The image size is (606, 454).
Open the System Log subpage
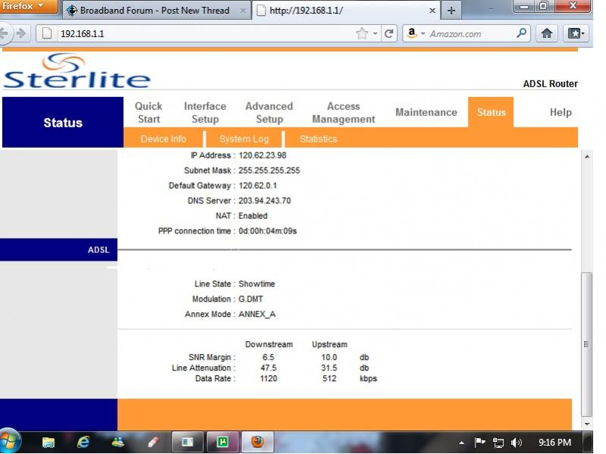tap(244, 139)
